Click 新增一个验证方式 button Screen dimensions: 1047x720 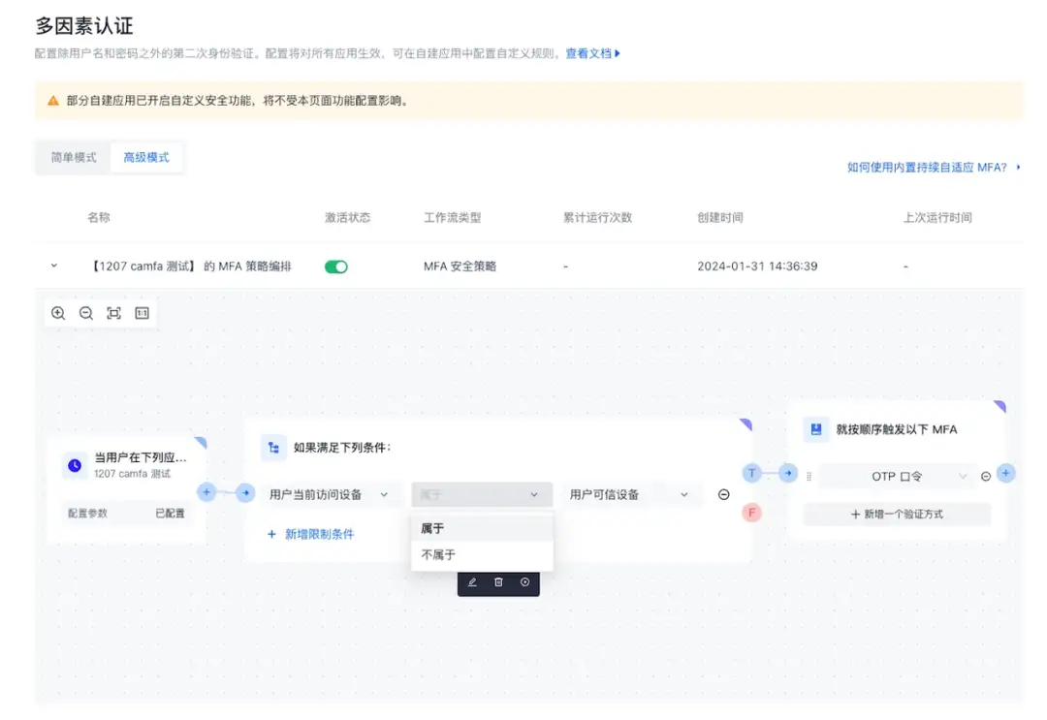(x=897, y=514)
